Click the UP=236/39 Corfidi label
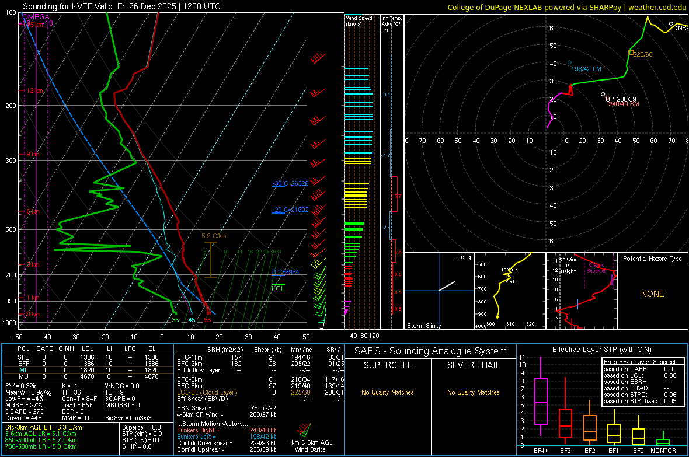This screenshot has width=689, height=457. 621,99
